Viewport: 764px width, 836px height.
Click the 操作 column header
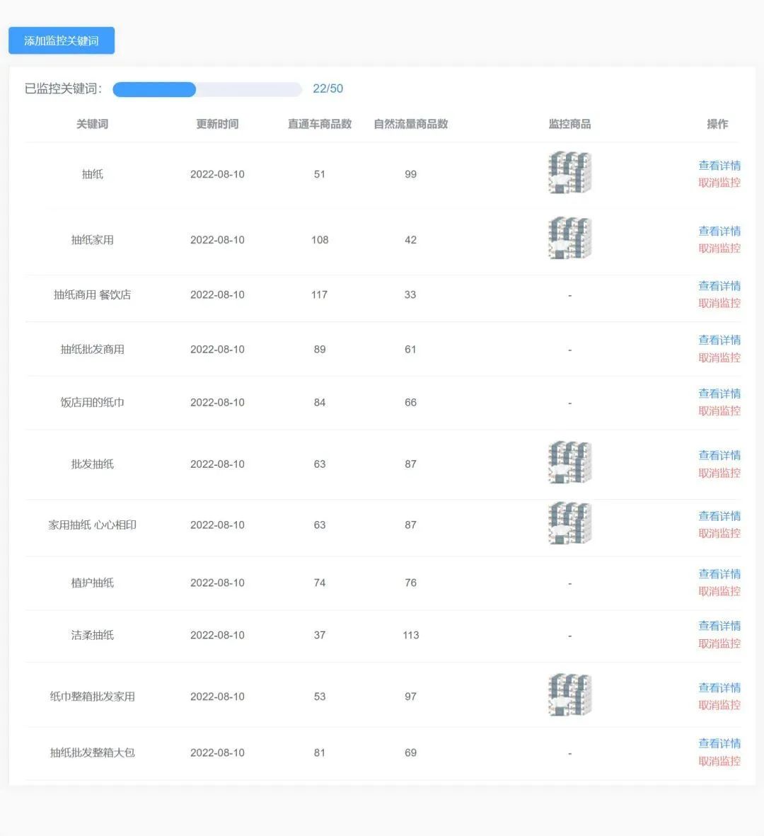(x=718, y=124)
